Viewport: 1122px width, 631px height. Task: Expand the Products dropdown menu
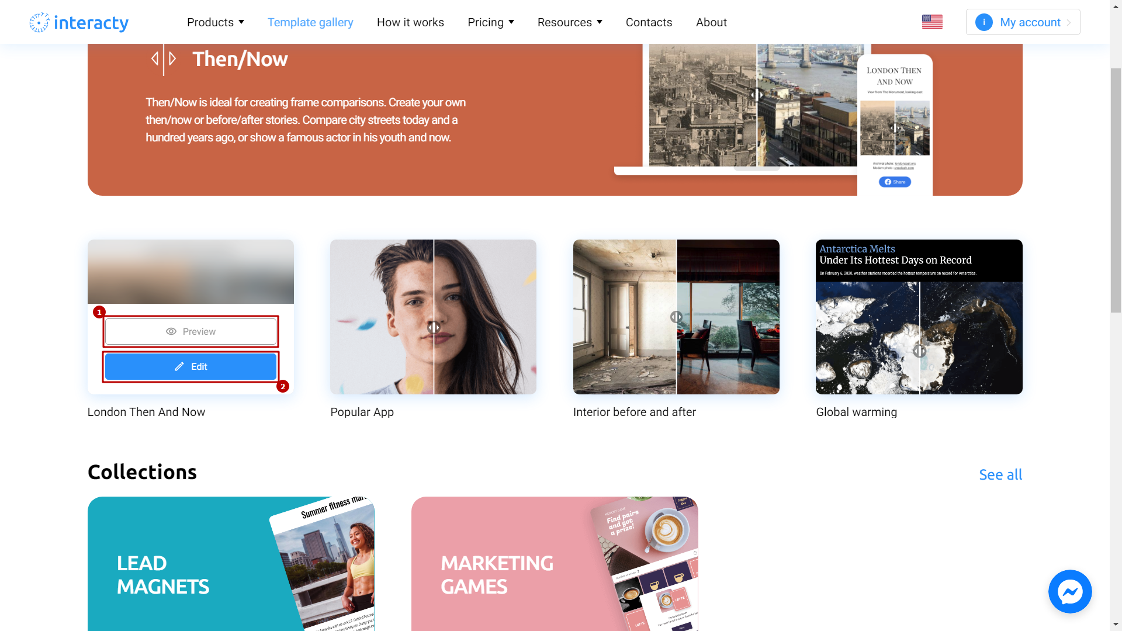[216, 22]
